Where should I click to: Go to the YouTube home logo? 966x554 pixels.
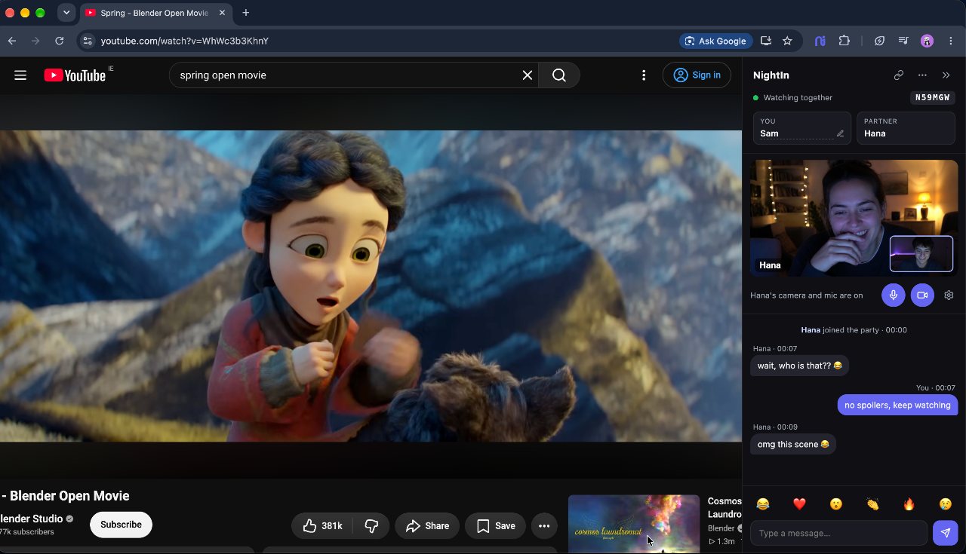pyautogui.click(x=75, y=75)
